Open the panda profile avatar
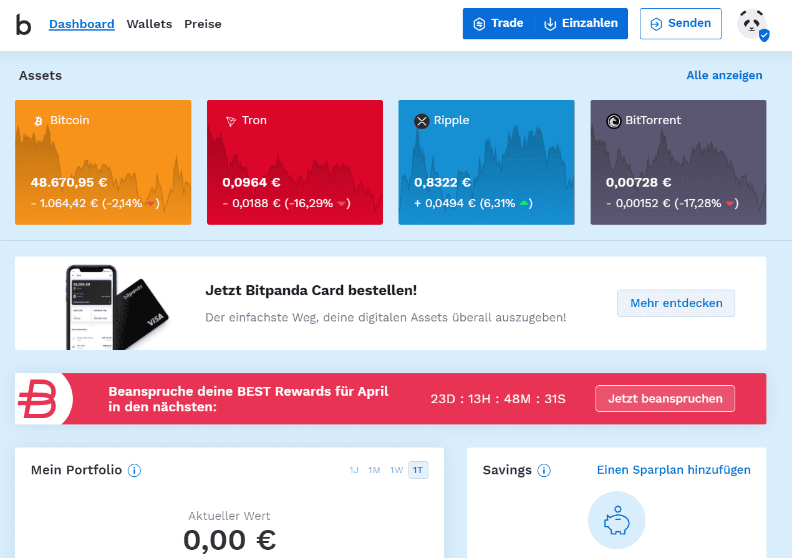Image resolution: width=792 pixels, height=558 pixels. 753,24
